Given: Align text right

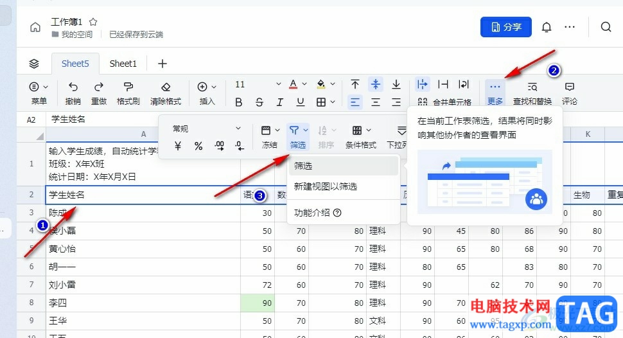Looking at the screenshot, I should tap(396, 102).
